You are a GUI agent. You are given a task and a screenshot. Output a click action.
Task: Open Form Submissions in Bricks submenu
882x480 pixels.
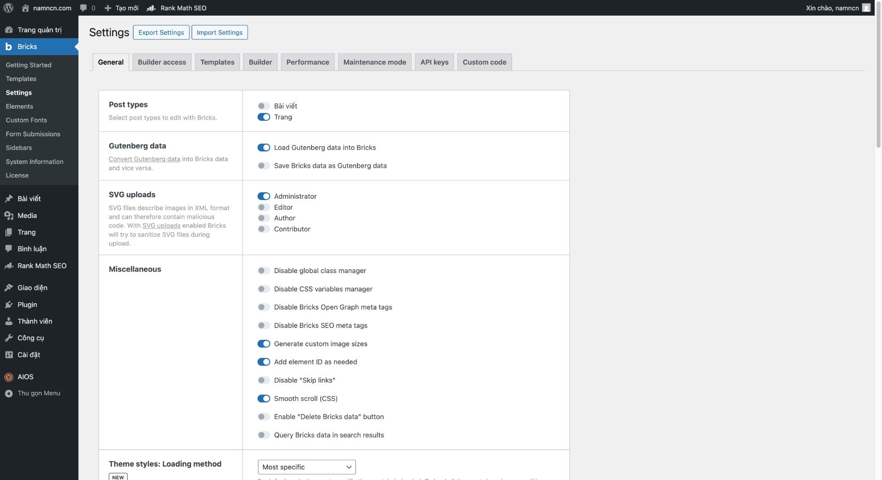[33, 134]
